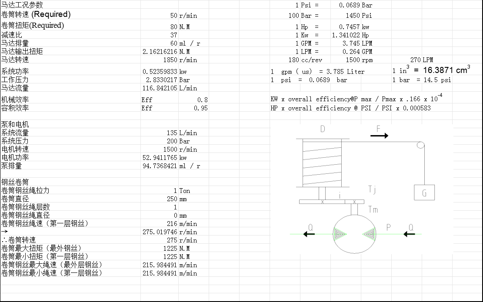This screenshot has height=302, width=483.
Task: Click the pulley circle at the rope corner
Action: click(420, 145)
